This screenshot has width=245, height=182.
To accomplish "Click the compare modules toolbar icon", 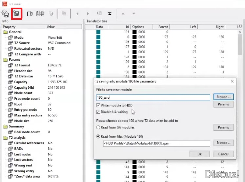I will [x=40, y=13].
